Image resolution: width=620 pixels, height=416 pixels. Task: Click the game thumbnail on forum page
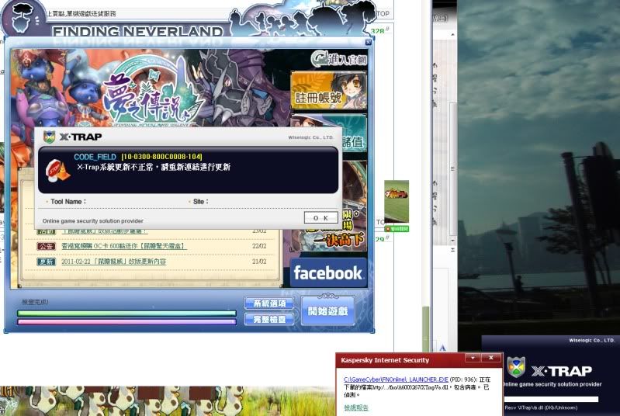397,202
